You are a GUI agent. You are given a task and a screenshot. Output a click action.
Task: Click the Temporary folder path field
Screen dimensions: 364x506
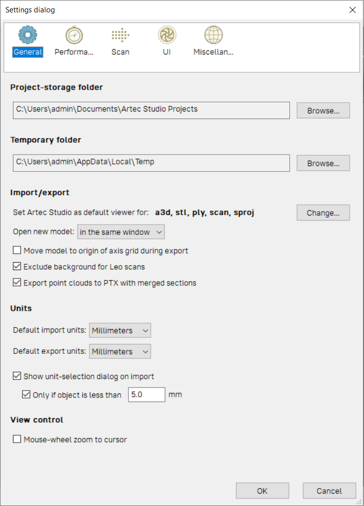(151, 163)
